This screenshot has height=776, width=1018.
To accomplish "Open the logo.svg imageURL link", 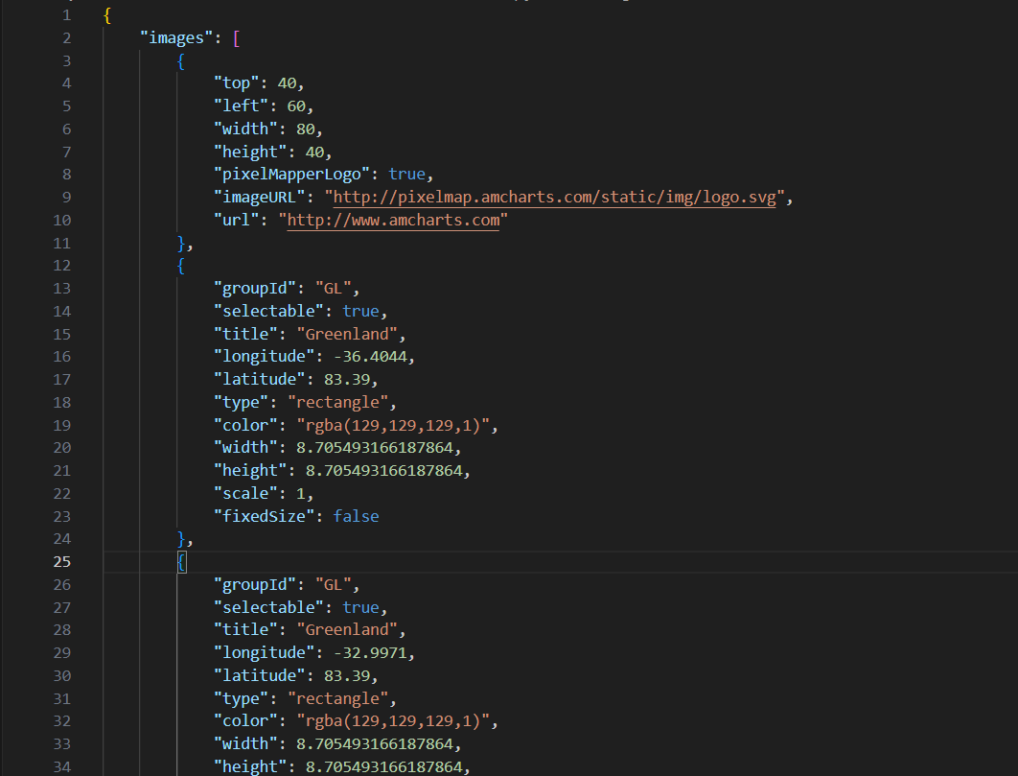I will click(x=555, y=198).
